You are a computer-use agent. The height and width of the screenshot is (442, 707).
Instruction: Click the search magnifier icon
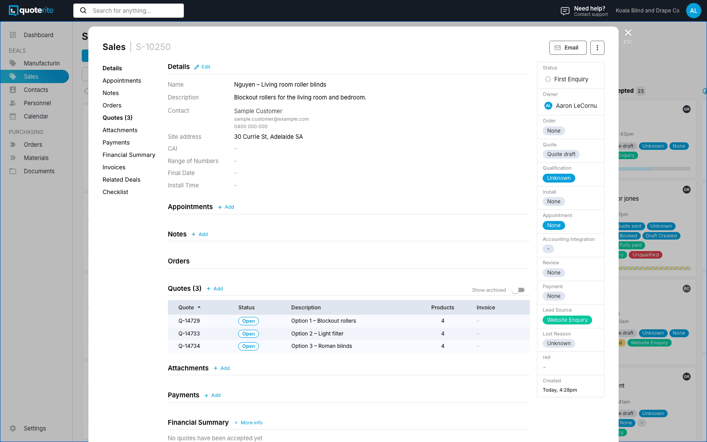click(x=83, y=11)
